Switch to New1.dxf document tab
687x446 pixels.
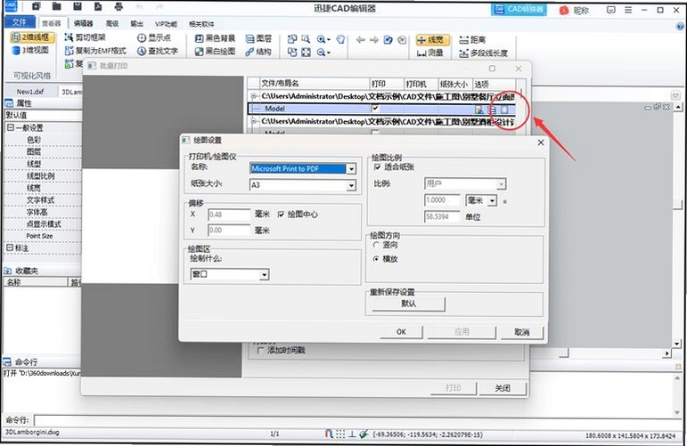[x=30, y=92]
